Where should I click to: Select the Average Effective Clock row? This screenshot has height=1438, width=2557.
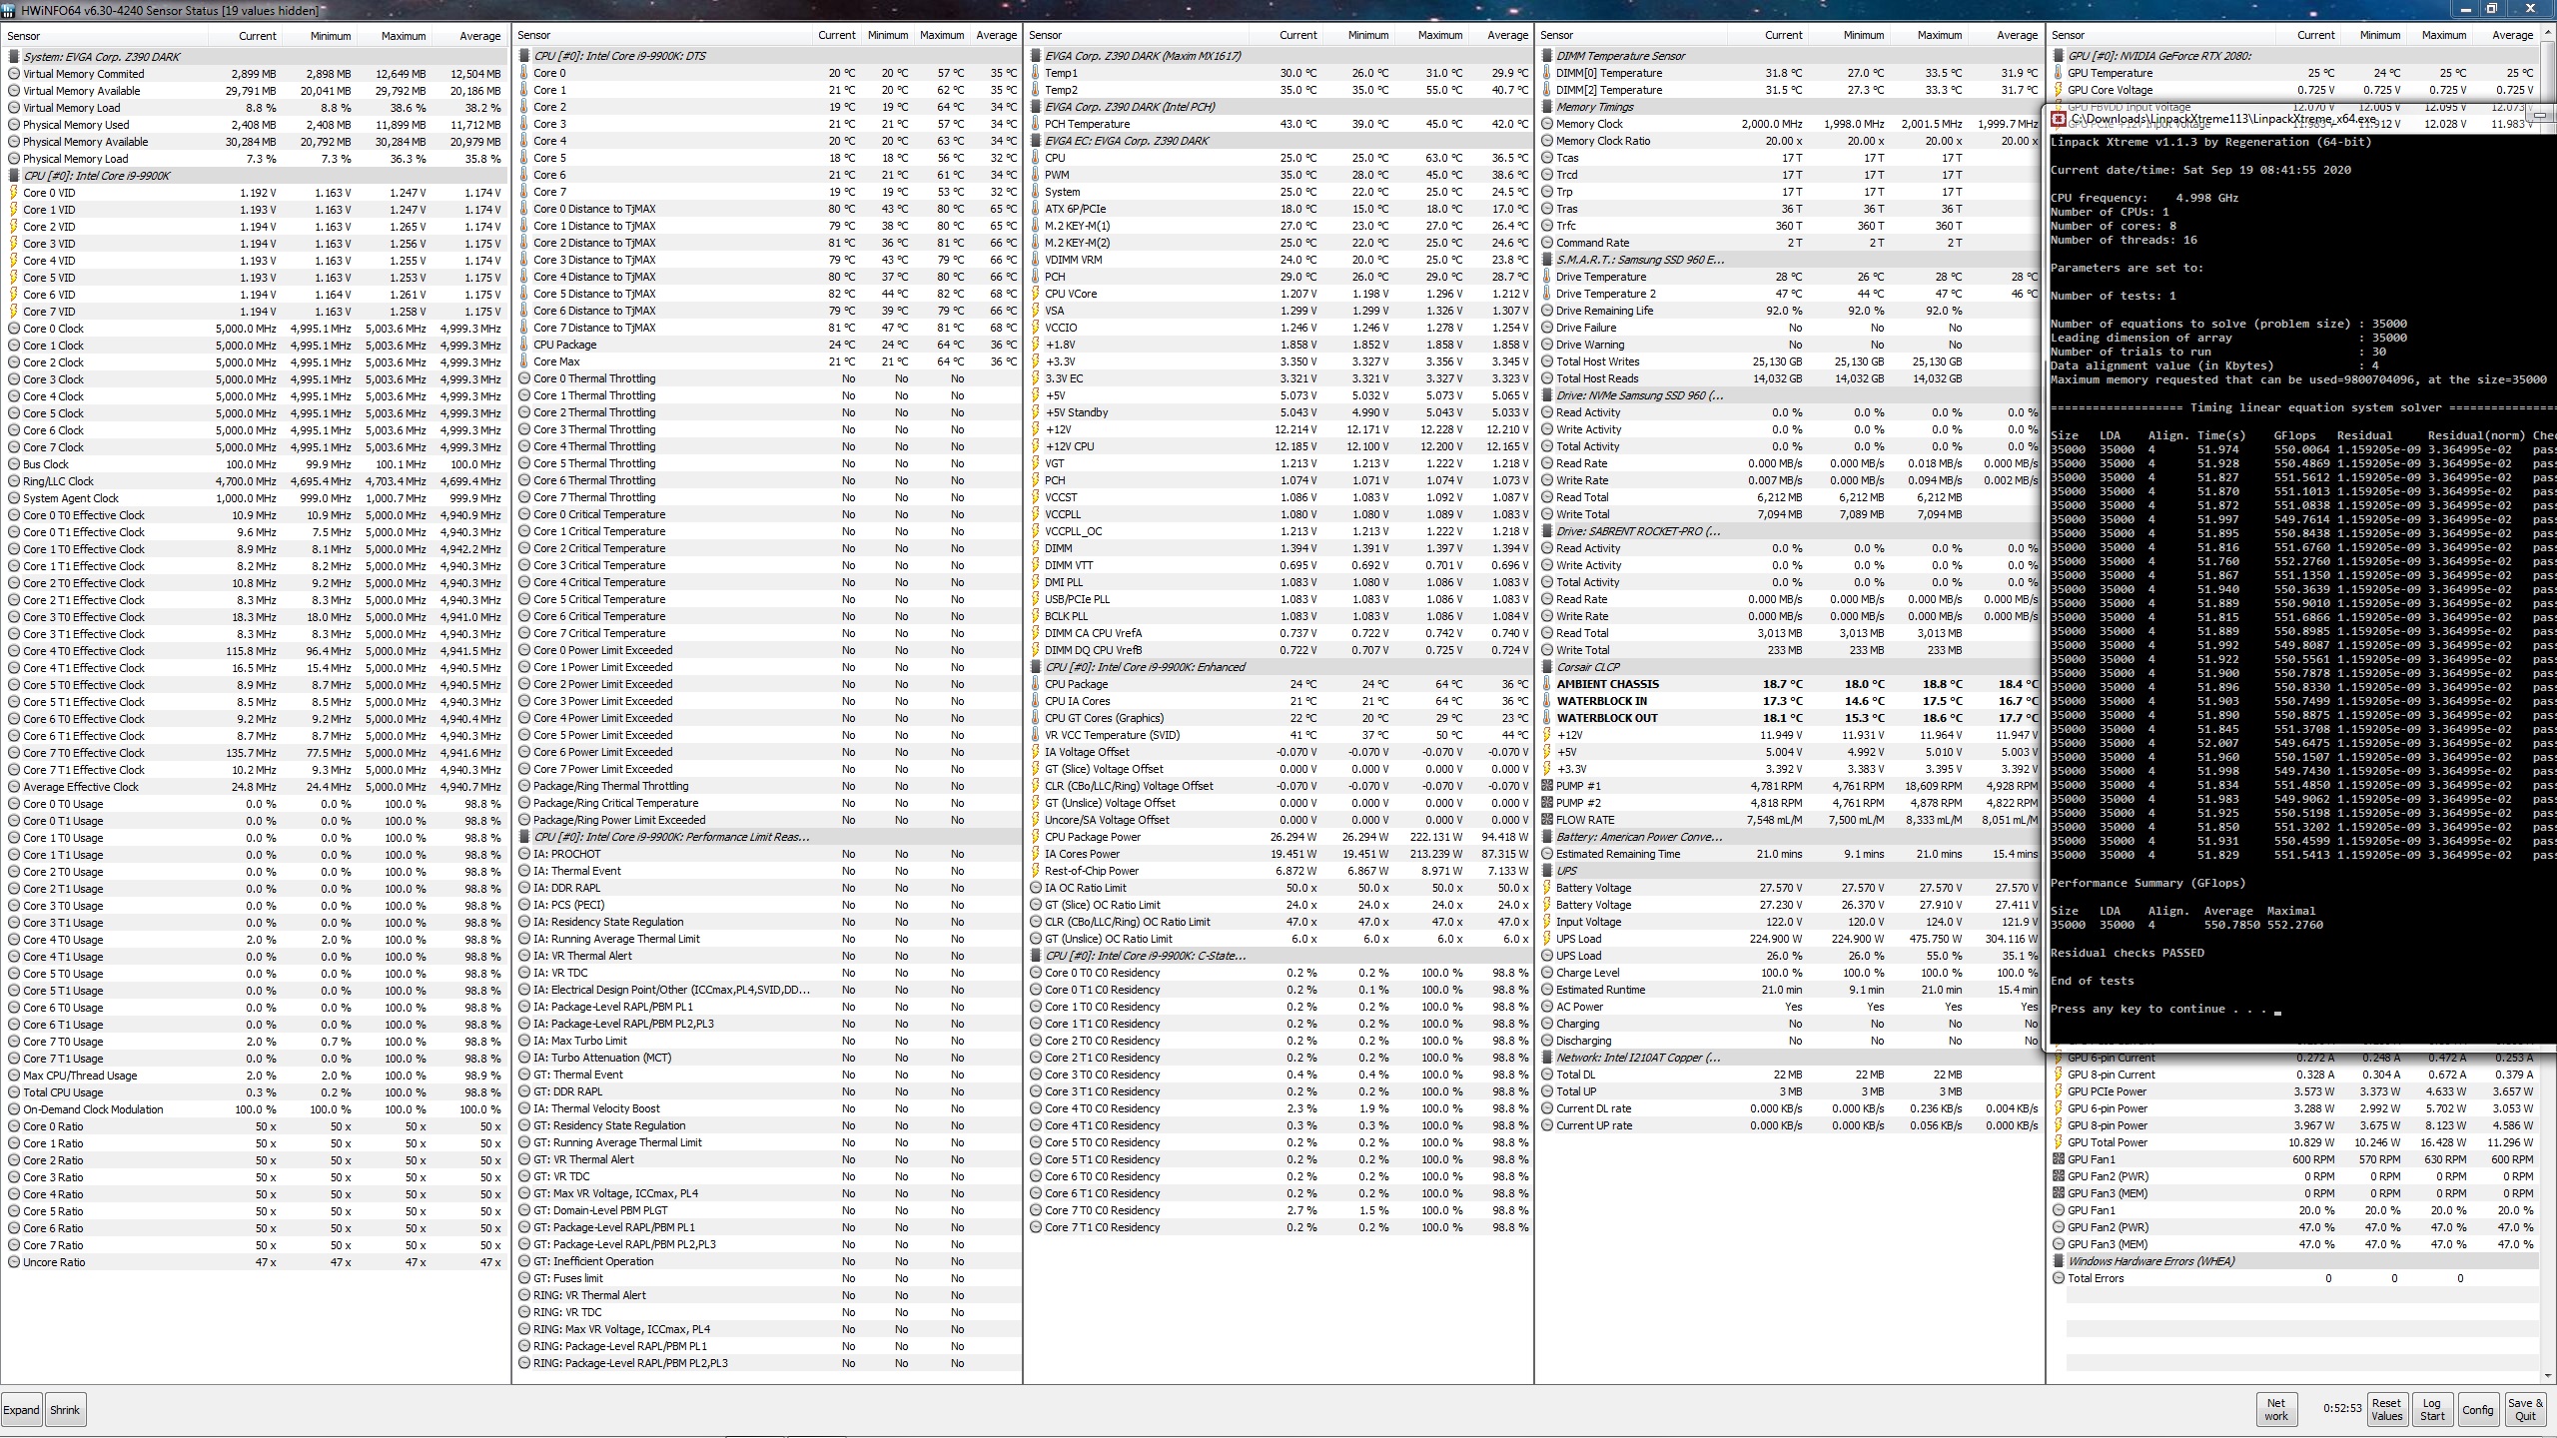[256, 787]
